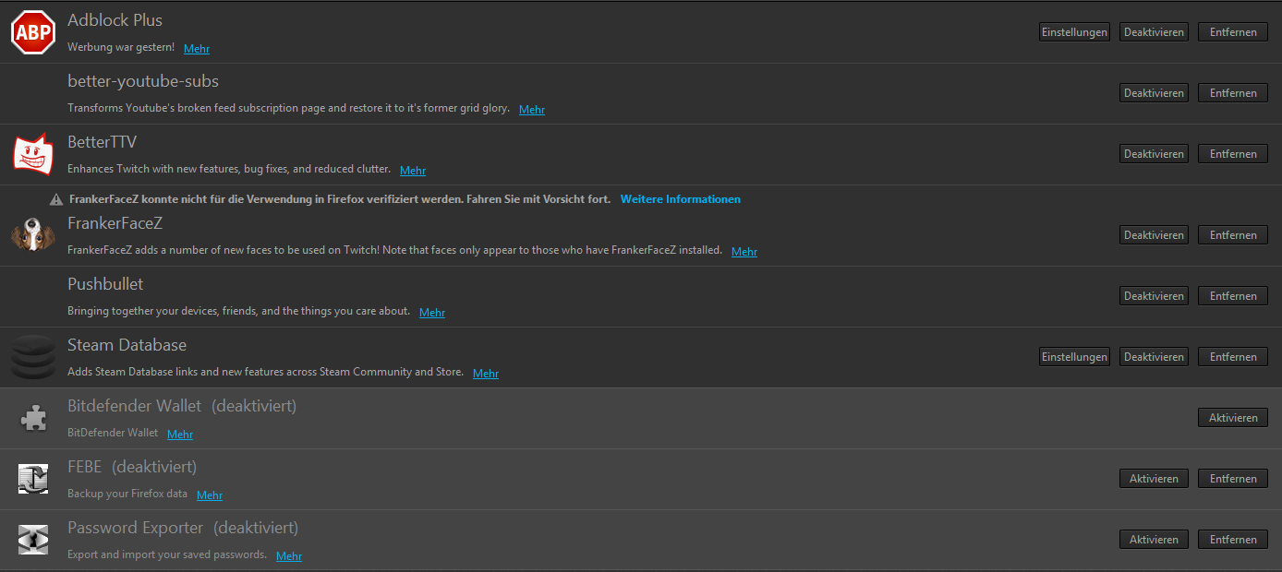Click the FrankerFaceZ dog face icon
Image resolution: width=1282 pixels, height=572 pixels.
[33, 234]
